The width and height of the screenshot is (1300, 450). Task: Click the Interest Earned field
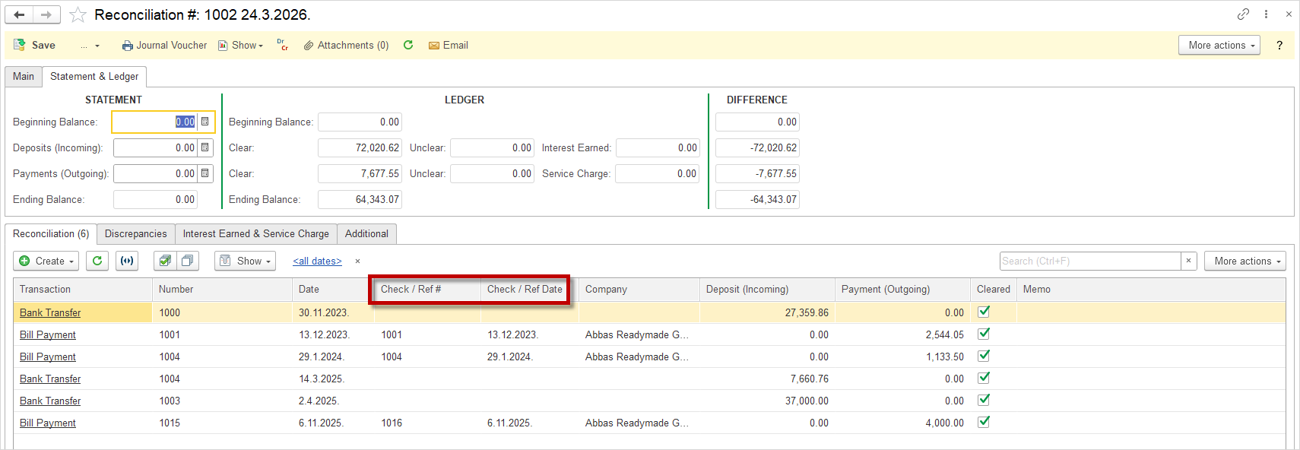(x=658, y=147)
